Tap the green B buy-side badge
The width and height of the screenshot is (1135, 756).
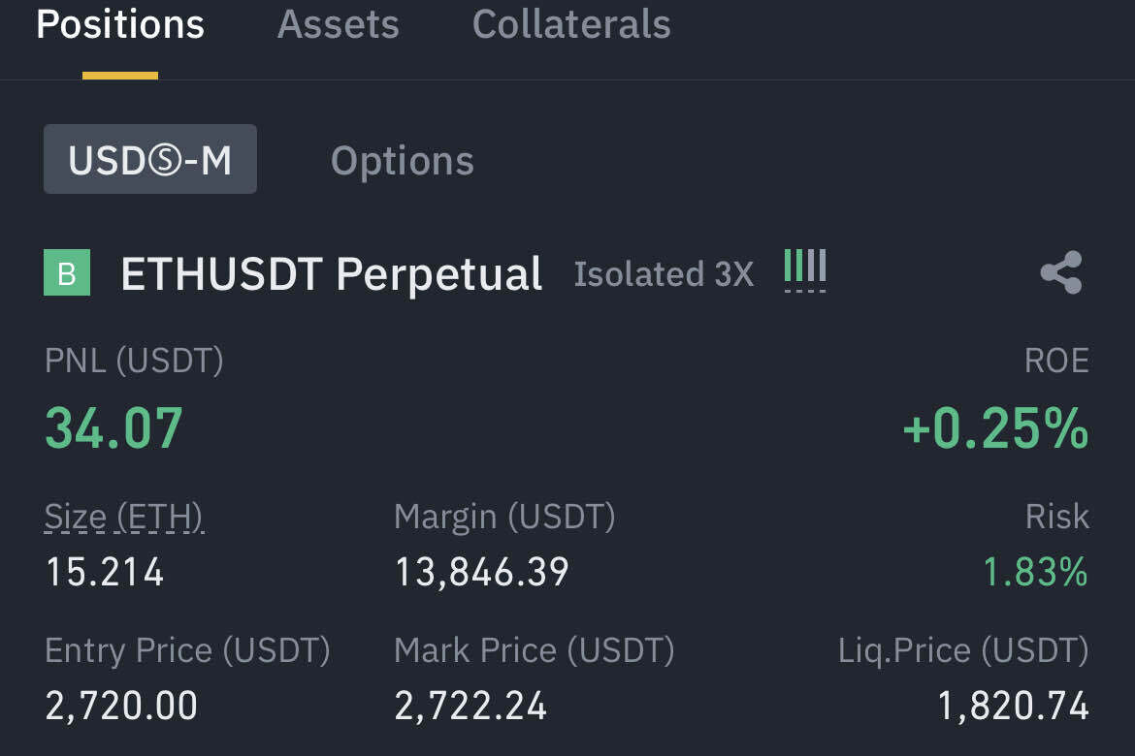(x=67, y=273)
